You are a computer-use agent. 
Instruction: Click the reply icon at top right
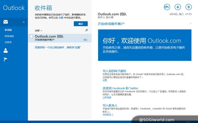click(167, 7)
